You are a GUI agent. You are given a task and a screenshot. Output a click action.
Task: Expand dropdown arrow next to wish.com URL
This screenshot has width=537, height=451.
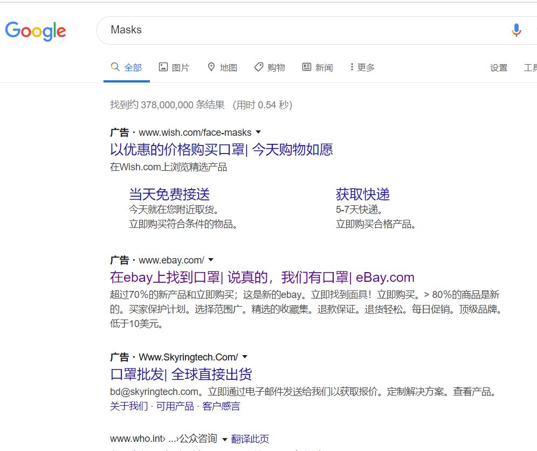pos(258,132)
